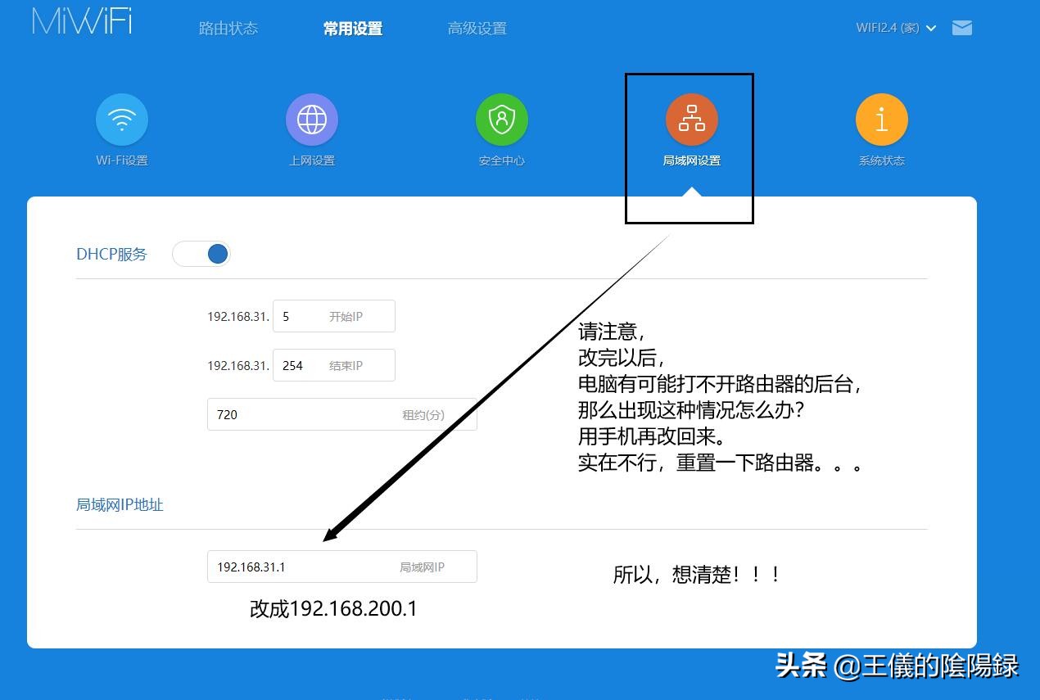This screenshot has width=1040, height=700.
Task: Switch to the 高级设置 tab
Action: pyautogui.click(x=477, y=27)
